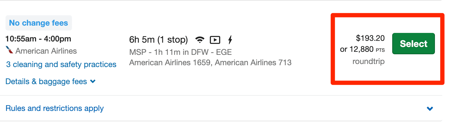The width and height of the screenshot is (452, 128).
Task: Click the roundtrip label under the price
Action: 368,62
